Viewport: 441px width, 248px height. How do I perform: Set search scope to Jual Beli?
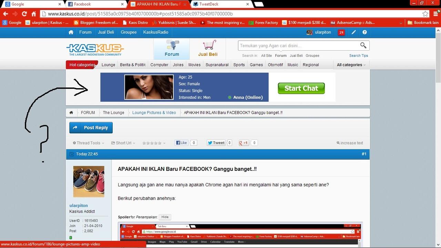click(x=296, y=55)
